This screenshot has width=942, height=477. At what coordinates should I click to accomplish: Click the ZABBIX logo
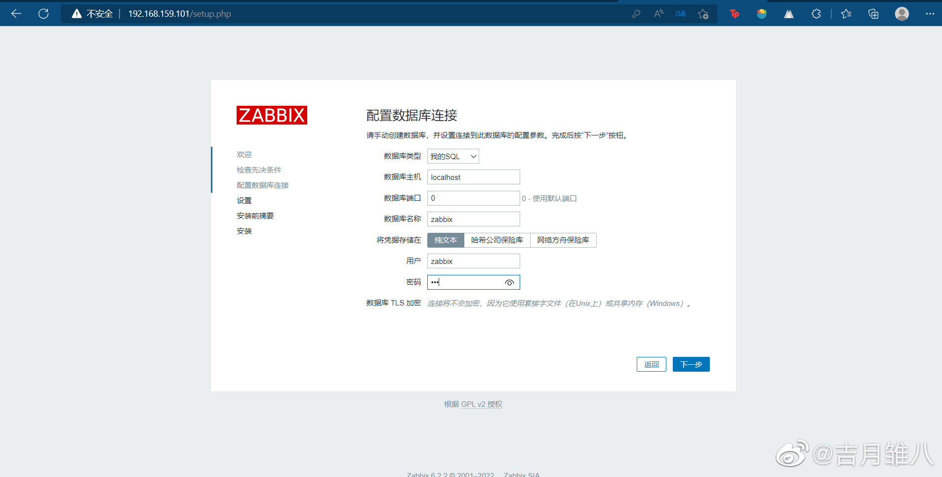(x=272, y=115)
